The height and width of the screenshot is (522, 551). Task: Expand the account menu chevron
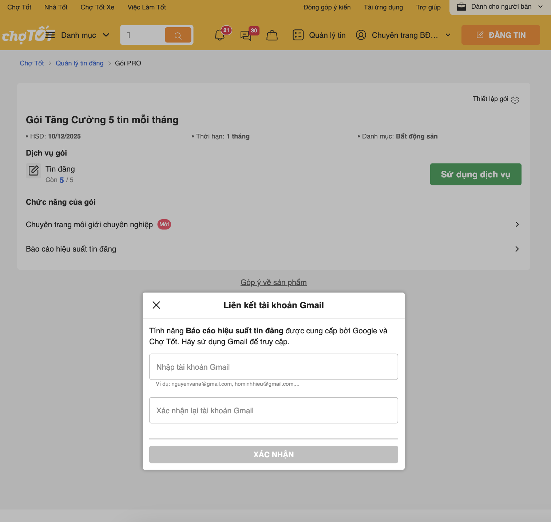(448, 35)
